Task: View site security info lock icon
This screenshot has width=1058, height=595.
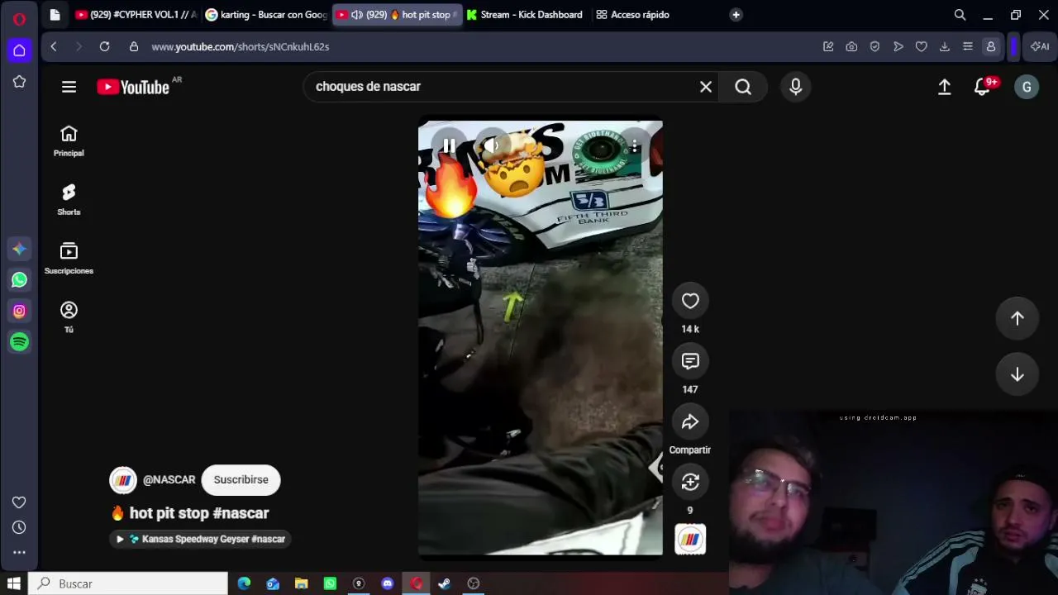Action: [x=134, y=47]
